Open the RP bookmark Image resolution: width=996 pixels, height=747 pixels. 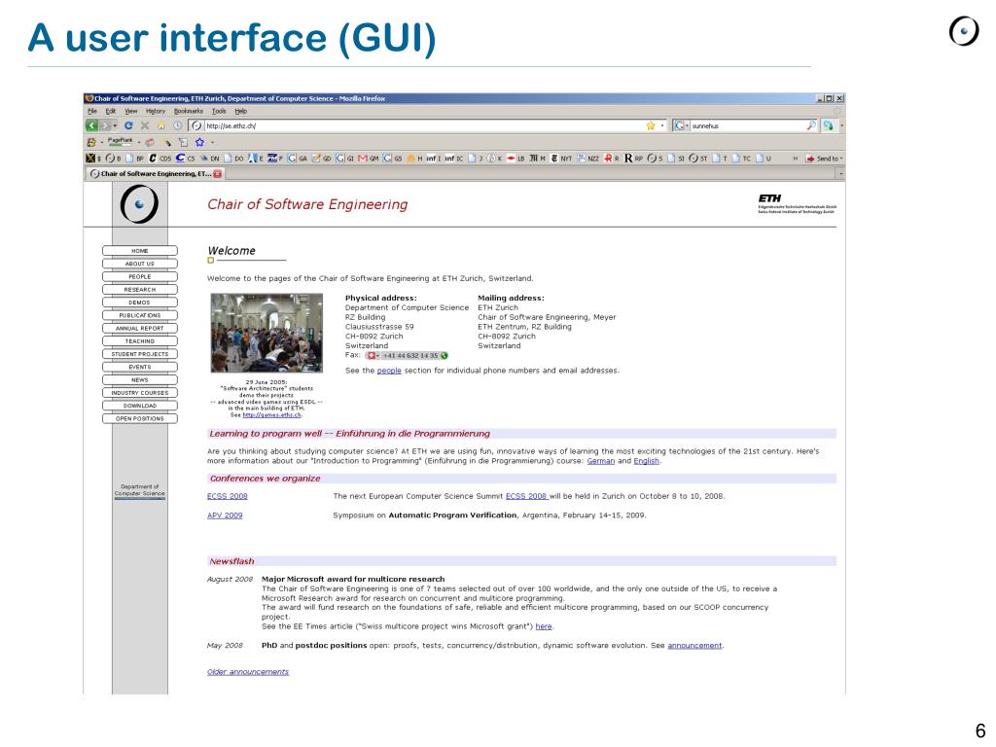pos(633,159)
